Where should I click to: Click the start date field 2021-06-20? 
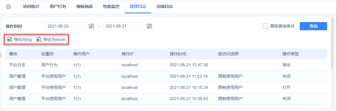coord(66,26)
